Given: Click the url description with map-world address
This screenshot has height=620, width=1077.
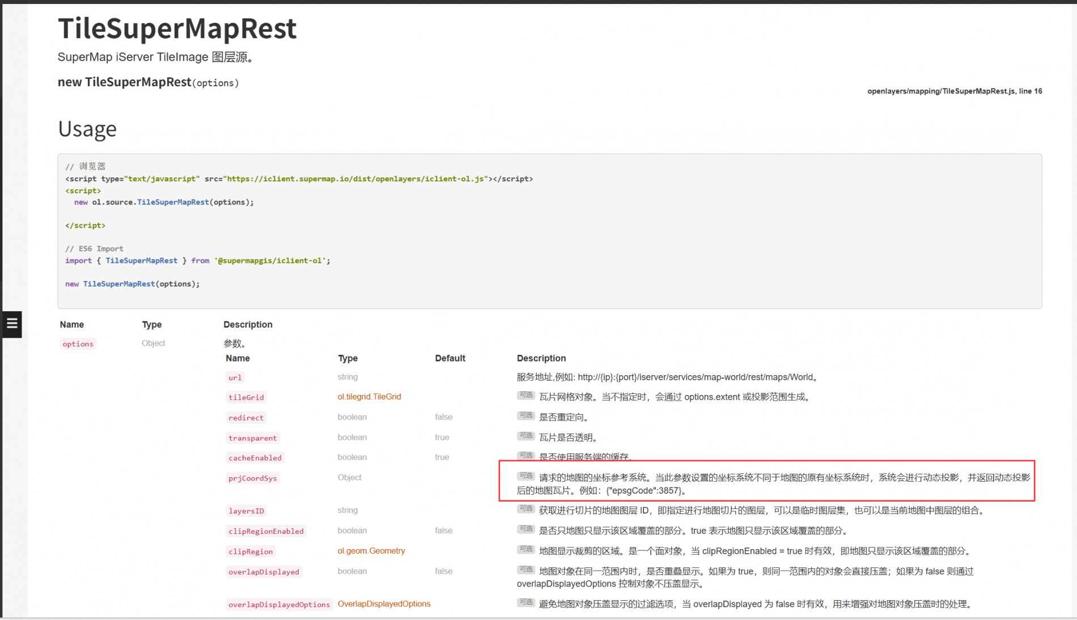Looking at the screenshot, I should click(668, 377).
